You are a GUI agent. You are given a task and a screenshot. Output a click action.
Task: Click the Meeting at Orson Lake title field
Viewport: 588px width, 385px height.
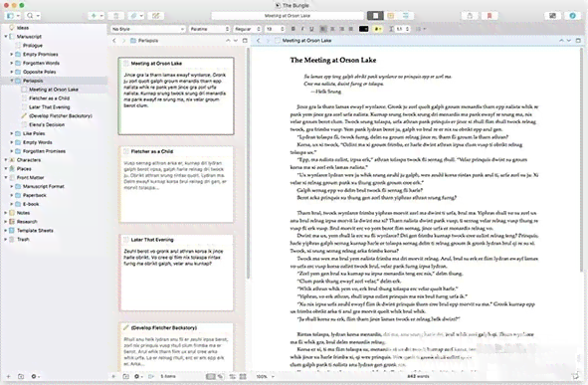coord(288,16)
